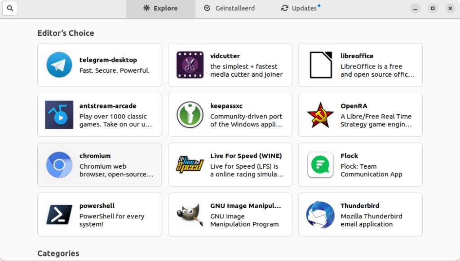Click the Categories heading
The height and width of the screenshot is (261, 460).
click(58, 253)
